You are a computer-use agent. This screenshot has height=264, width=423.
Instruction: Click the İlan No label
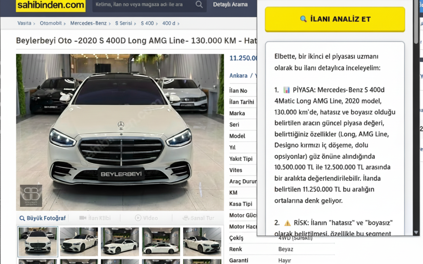[x=238, y=91]
